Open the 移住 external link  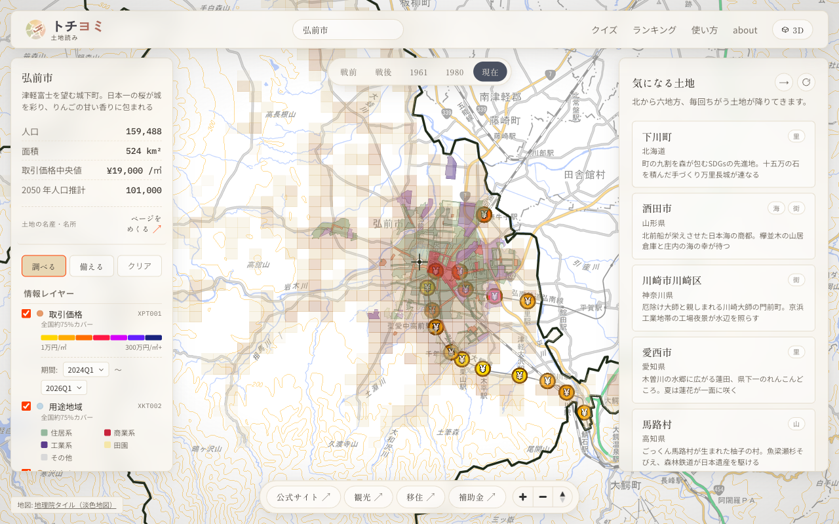421,497
